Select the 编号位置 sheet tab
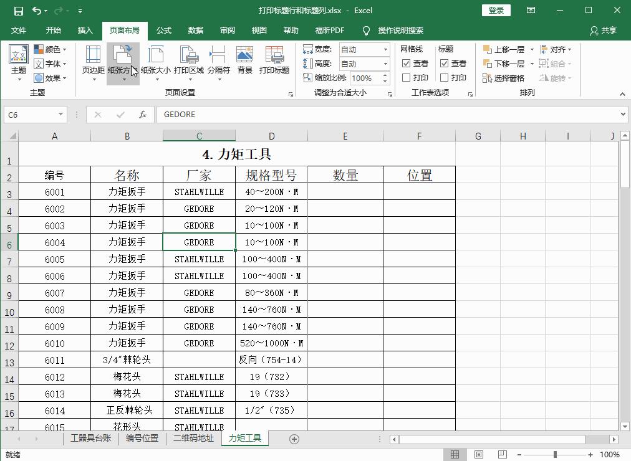 tap(141, 439)
